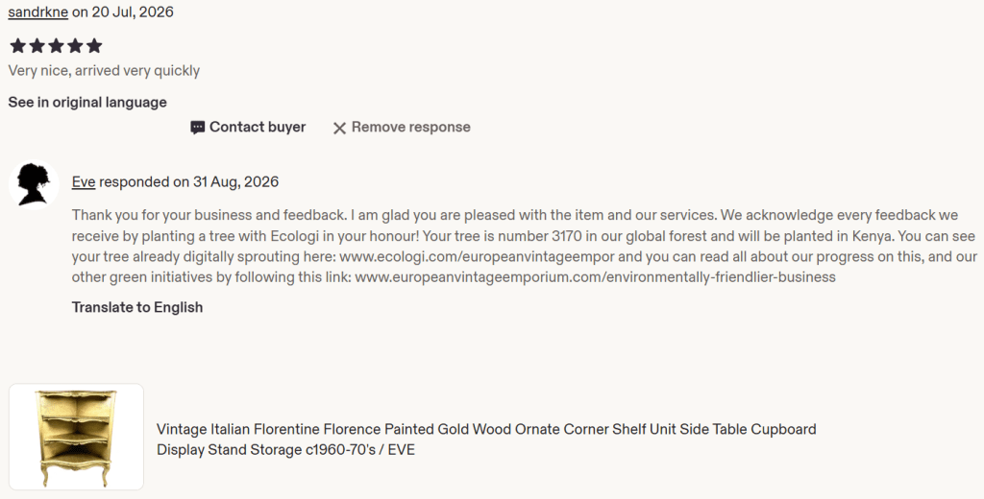Click the Remove response label
984x499 pixels.
pos(410,128)
